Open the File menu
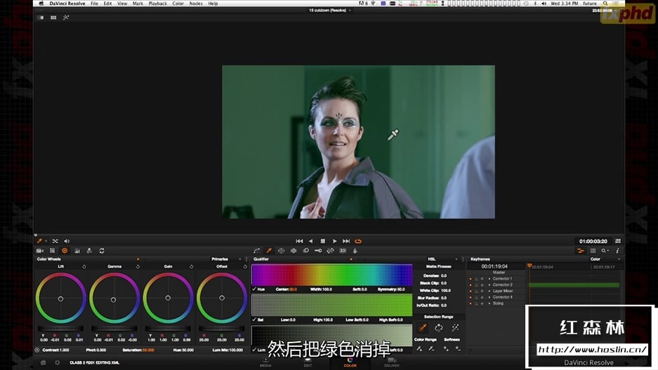Image resolution: width=658 pixels, height=370 pixels. [94, 4]
